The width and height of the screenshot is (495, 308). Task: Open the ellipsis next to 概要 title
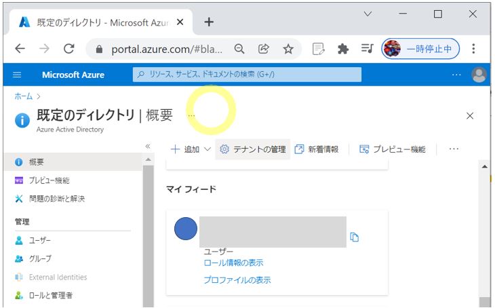pyautogui.click(x=191, y=115)
